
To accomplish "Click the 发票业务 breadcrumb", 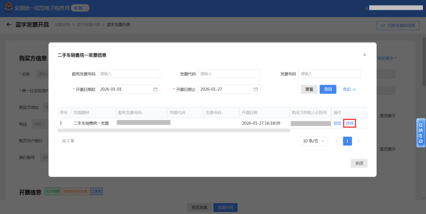I will (x=62, y=25).
